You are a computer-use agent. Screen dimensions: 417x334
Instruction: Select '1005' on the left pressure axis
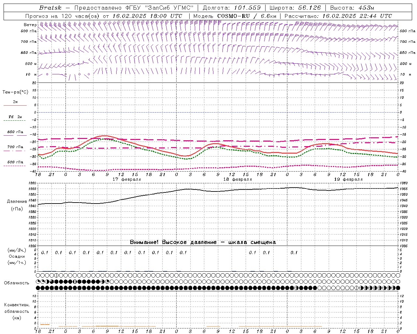tap(33, 246)
